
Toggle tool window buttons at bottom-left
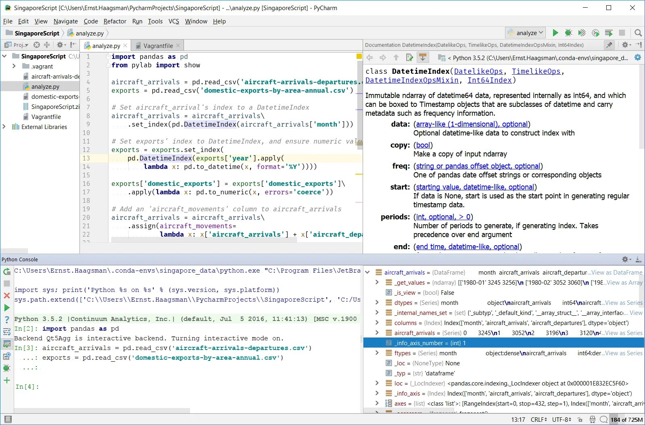tap(8, 419)
